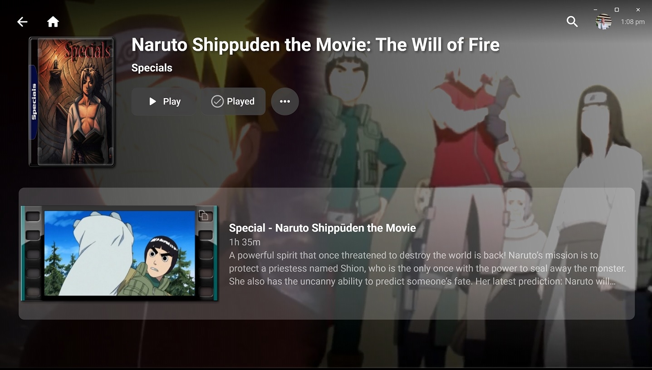Open more options ellipsis button

(x=285, y=101)
